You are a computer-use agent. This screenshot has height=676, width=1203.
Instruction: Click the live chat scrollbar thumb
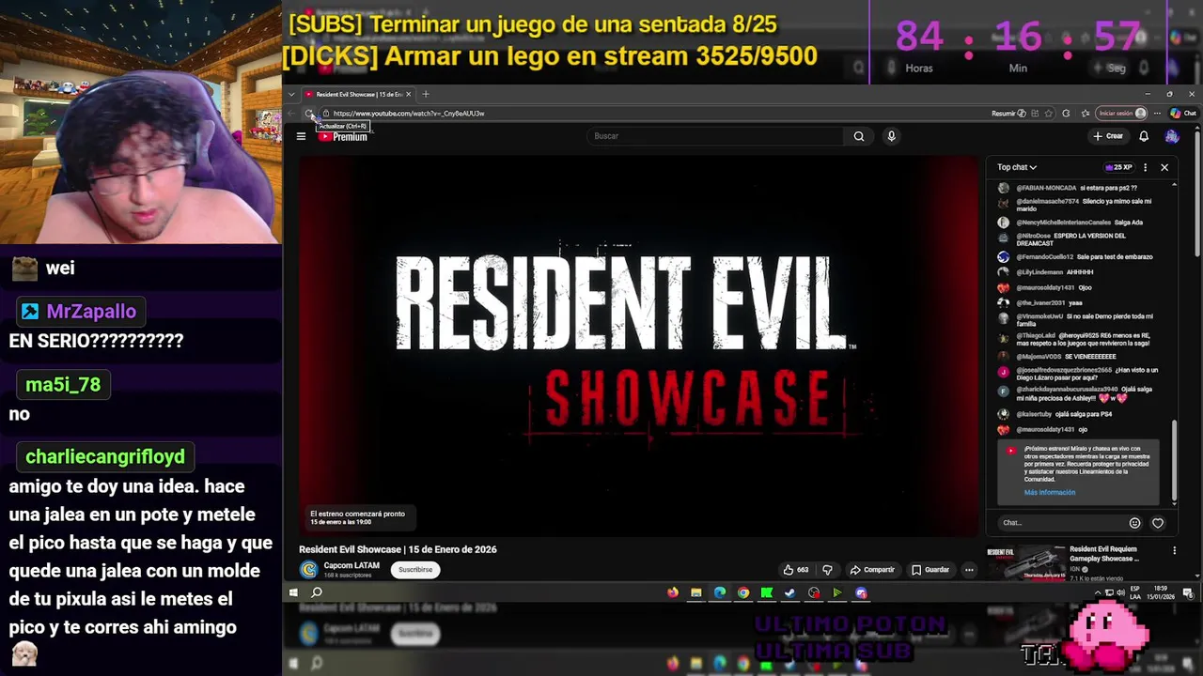coord(1174,460)
